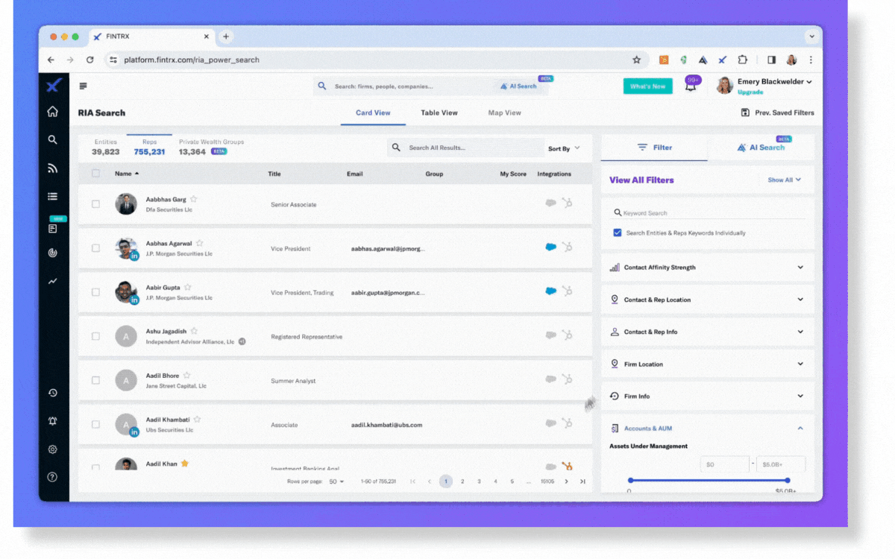Select the Entities results tab
Viewport: 895px width, 559px height.
105,147
